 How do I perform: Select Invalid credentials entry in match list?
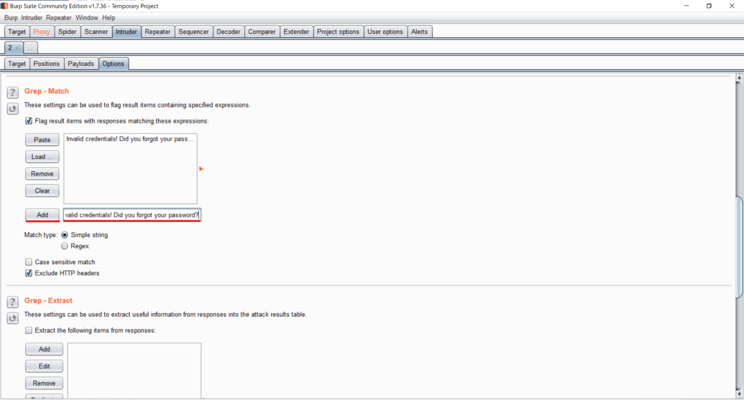tap(130, 140)
